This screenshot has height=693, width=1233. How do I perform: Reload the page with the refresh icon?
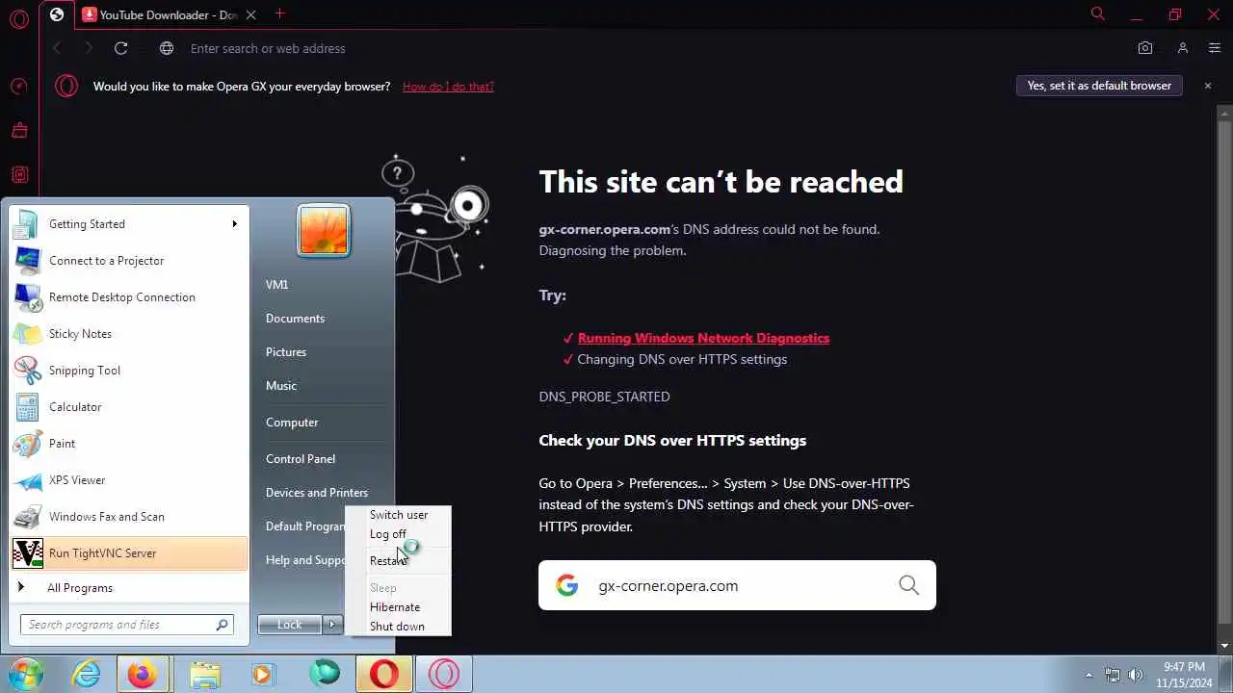[x=120, y=48]
